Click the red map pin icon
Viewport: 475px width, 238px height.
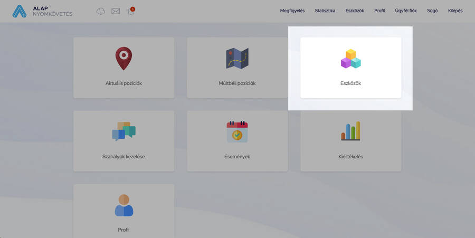click(x=123, y=58)
